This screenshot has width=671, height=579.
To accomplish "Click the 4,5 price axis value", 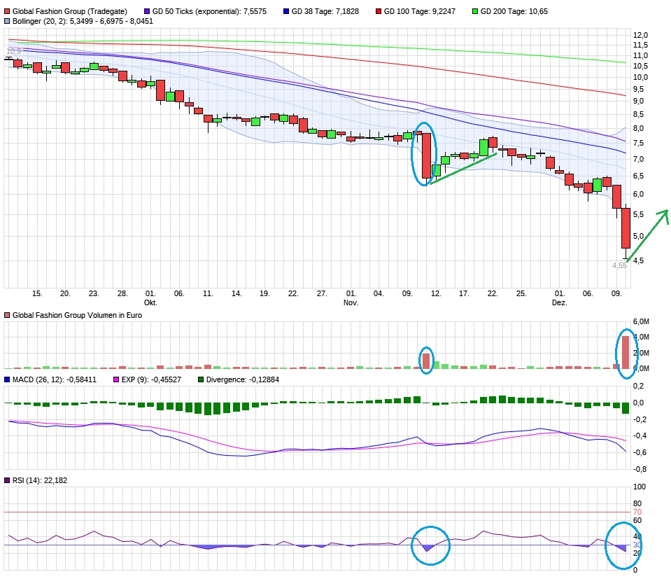I will (x=638, y=260).
